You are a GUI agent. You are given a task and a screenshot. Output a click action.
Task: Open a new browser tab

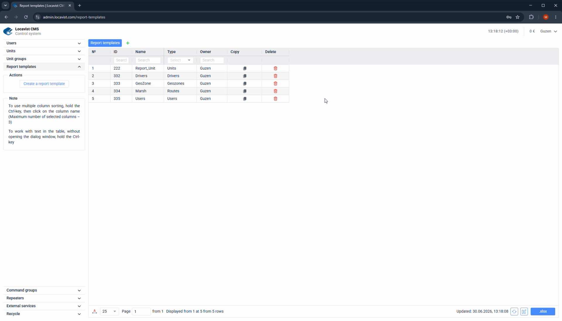point(79,6)
